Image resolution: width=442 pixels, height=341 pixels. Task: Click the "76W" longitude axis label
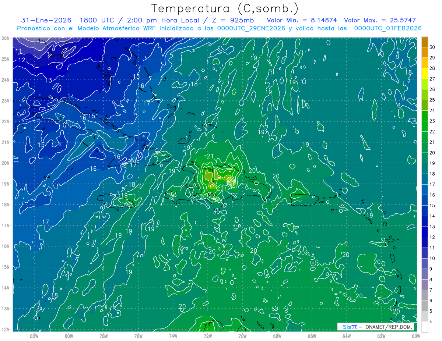pos(138,336)
